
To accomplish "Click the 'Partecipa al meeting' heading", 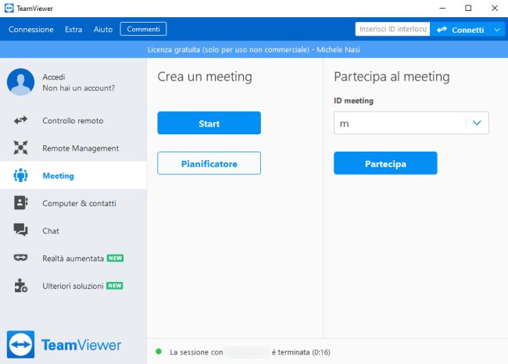I will [x=392, y=77].
